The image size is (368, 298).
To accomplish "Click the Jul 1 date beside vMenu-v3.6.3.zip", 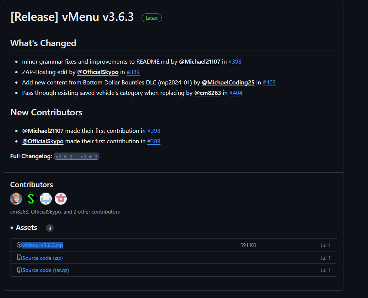I will coord(325,245).
